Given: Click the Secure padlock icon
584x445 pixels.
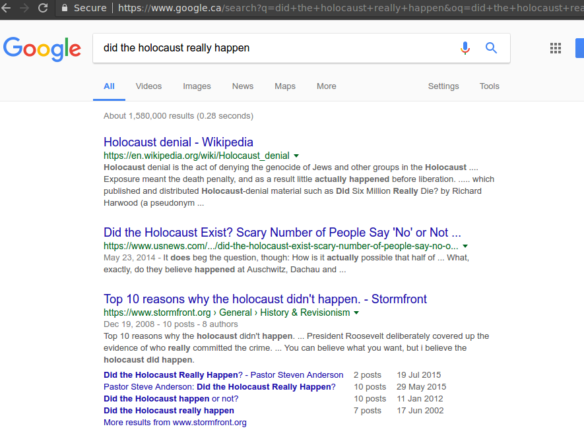Looking at the screenshot, I should pyautogui.click(x=65, y=8).
